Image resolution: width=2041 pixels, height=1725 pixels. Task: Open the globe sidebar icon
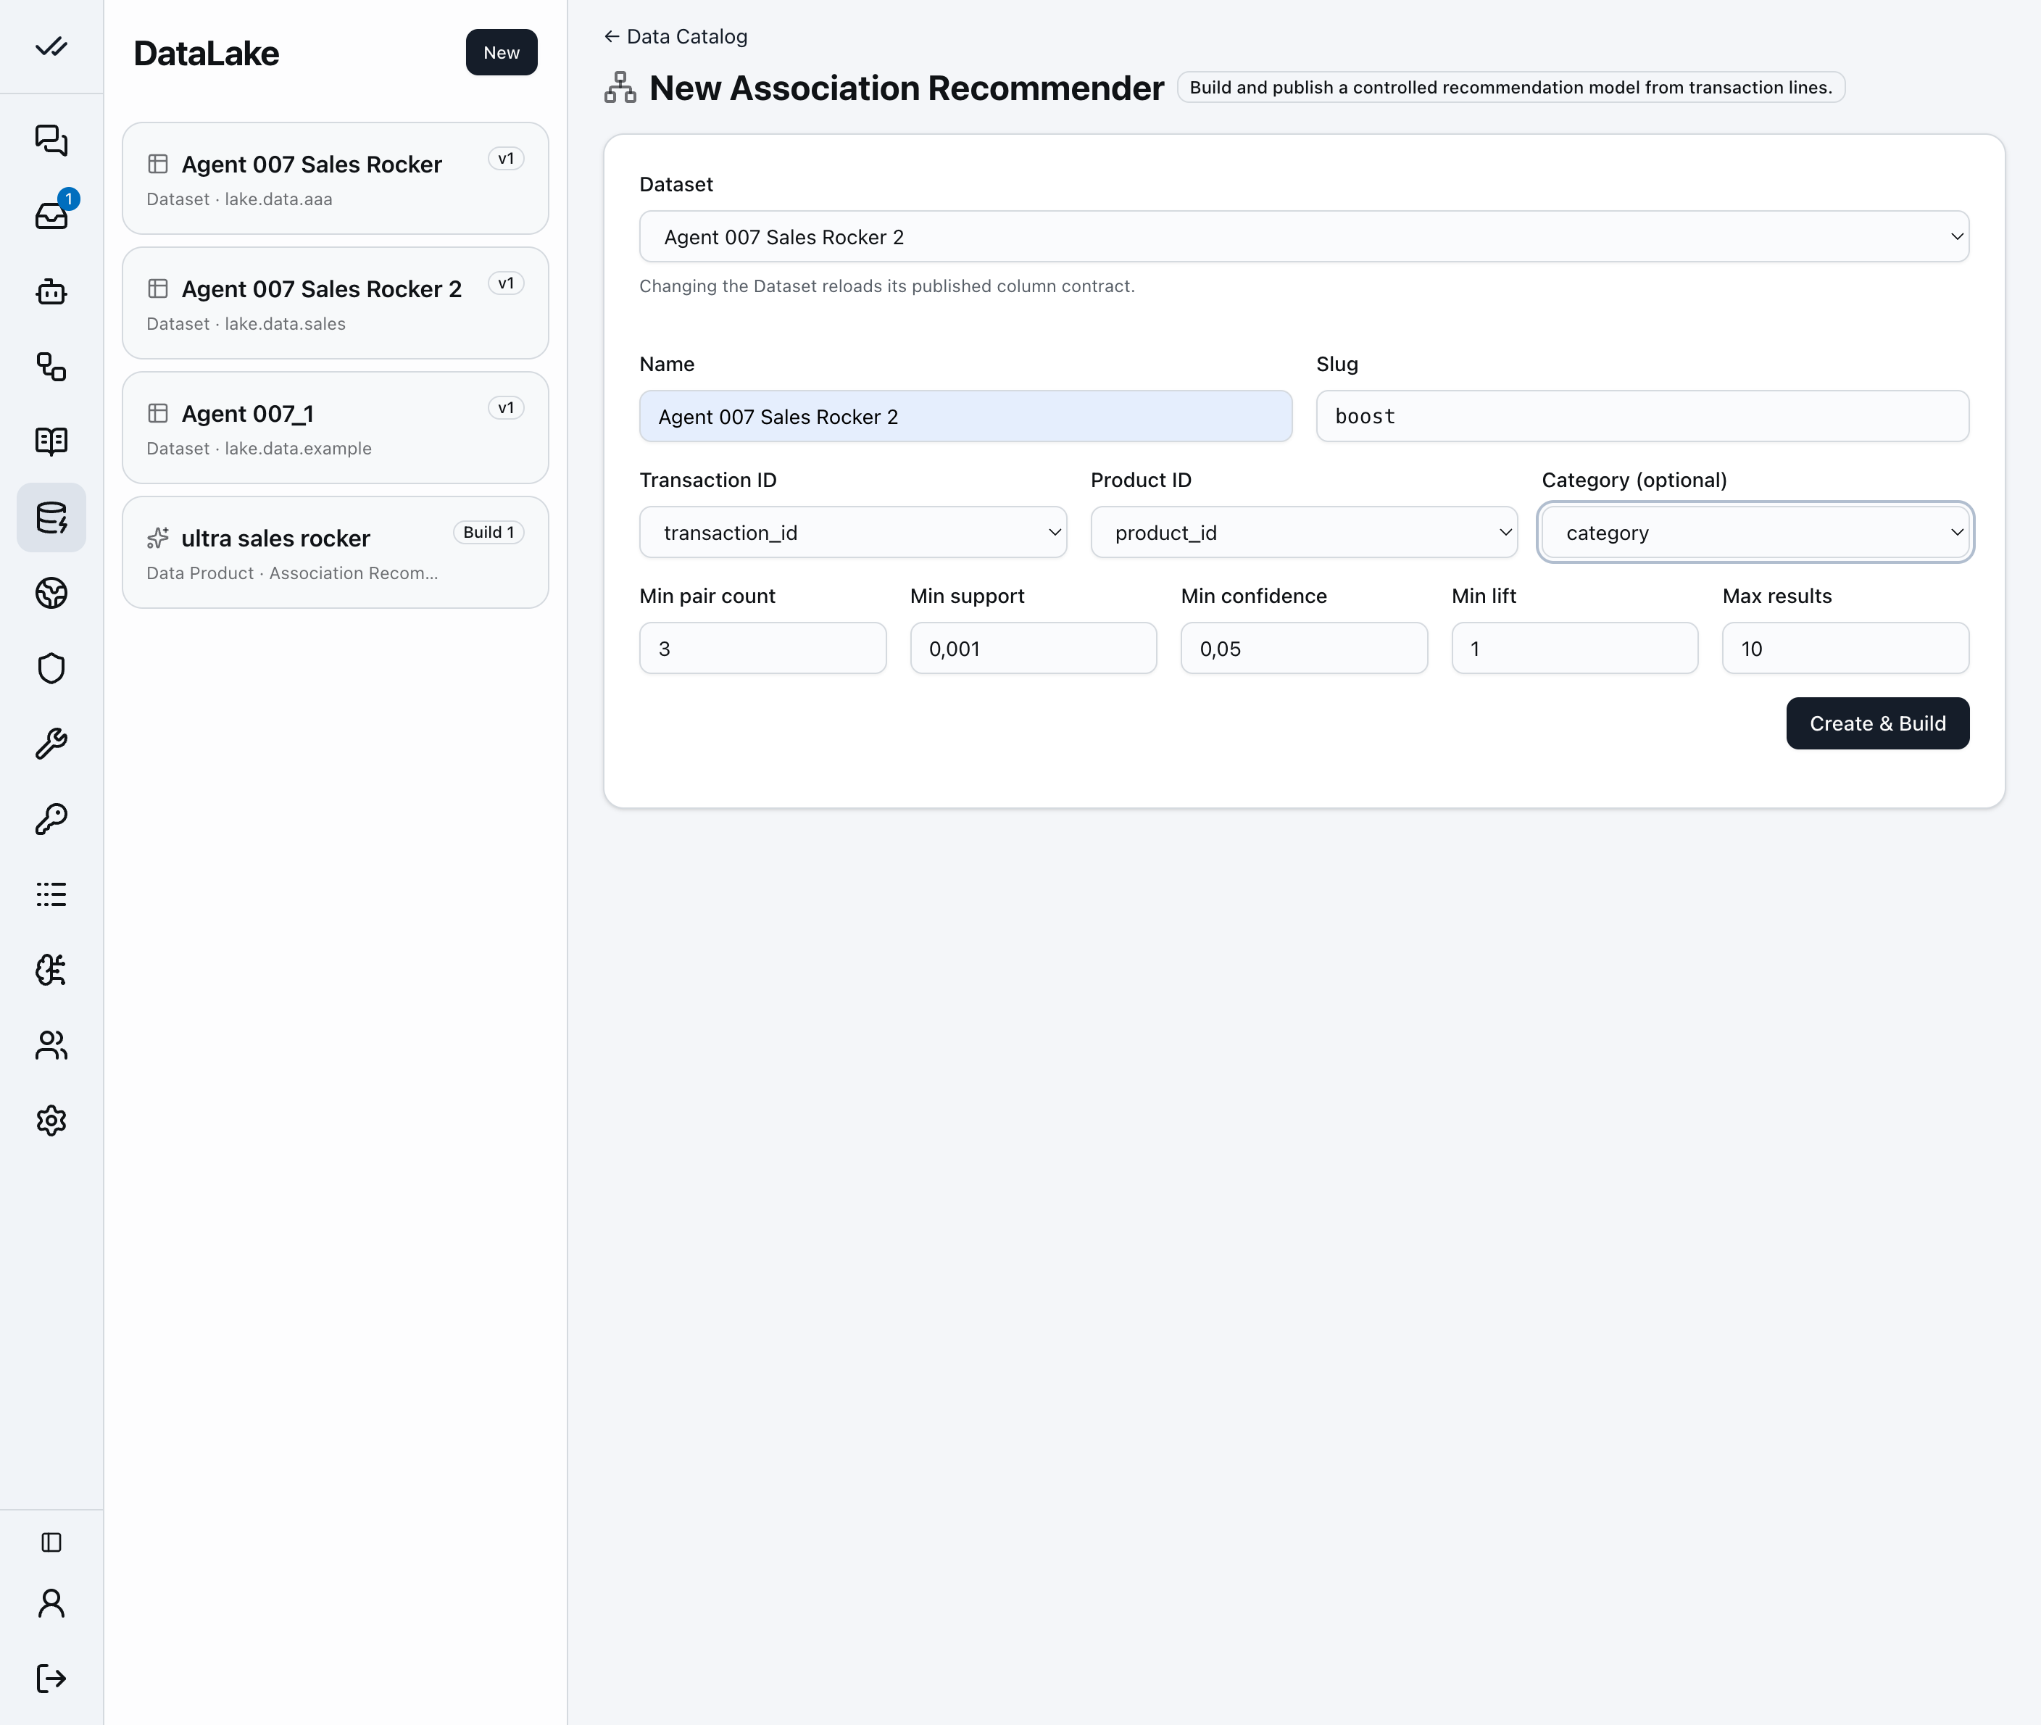(x=51, y=593)
